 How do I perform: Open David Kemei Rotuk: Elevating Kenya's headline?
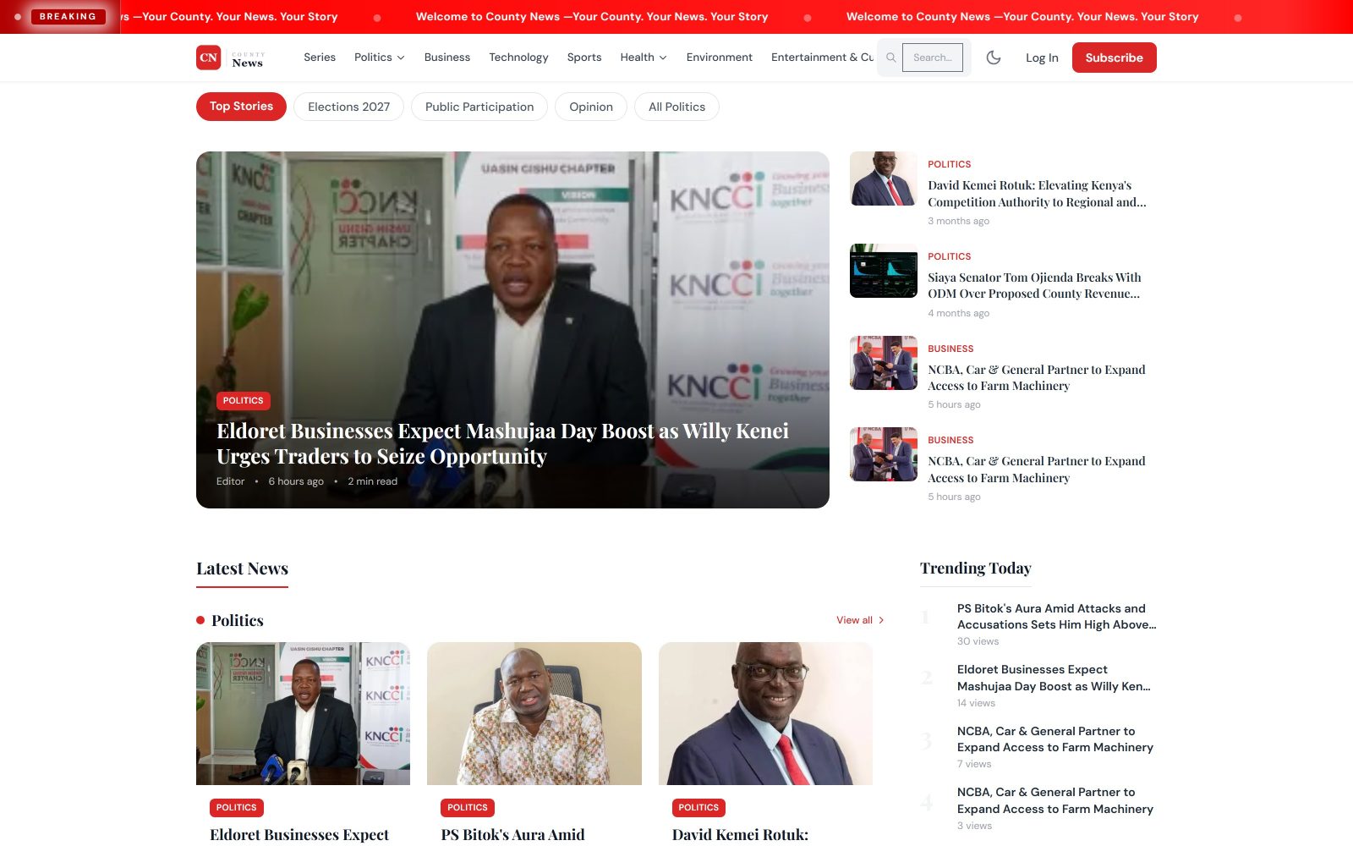1037,194
